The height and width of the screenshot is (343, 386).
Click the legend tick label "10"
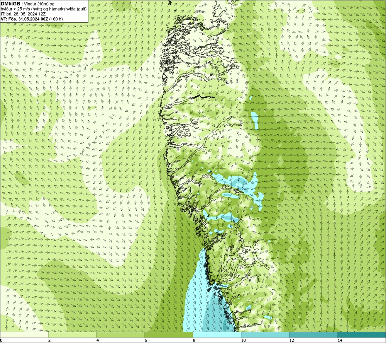click(x=244, y=340)
